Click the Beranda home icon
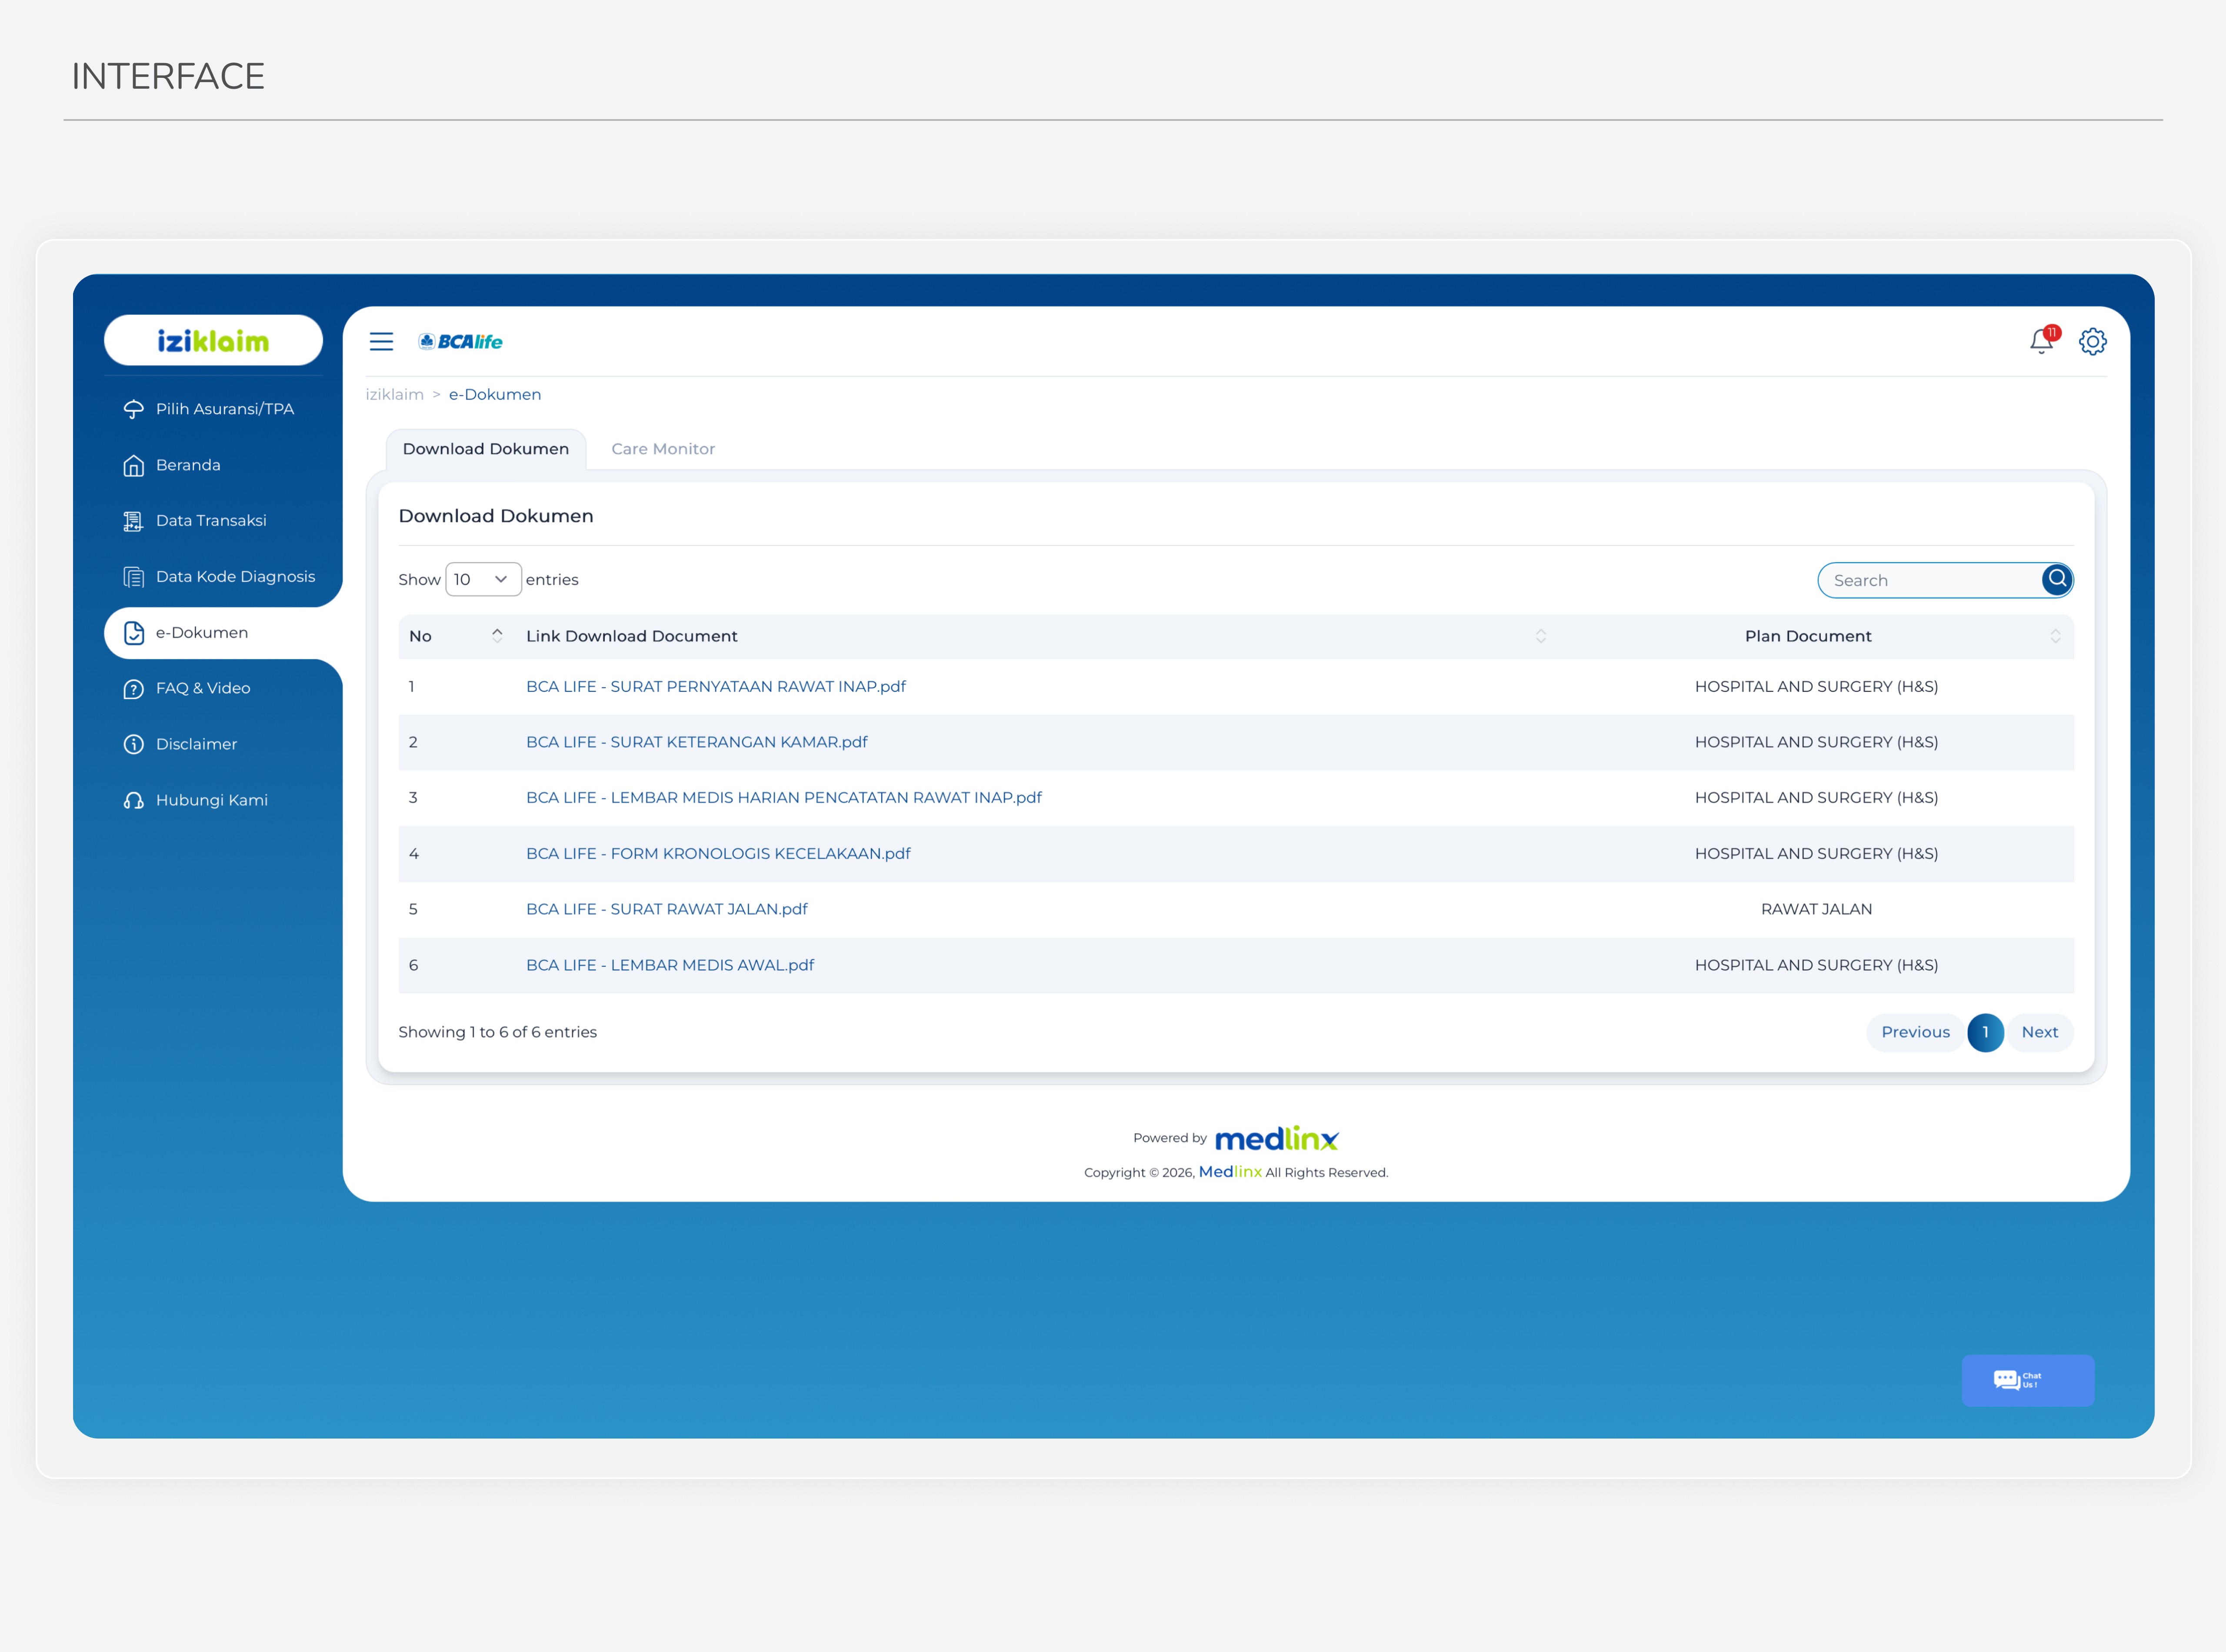 click(133, 465)
